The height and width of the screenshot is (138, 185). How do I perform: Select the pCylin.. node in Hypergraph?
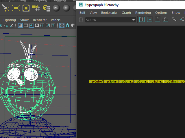[171, 82]
